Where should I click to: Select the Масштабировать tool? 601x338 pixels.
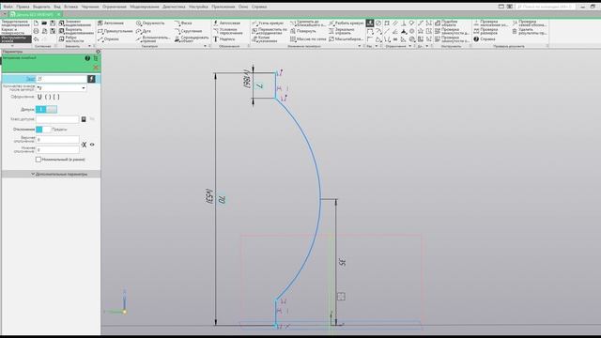pos(346,39)
